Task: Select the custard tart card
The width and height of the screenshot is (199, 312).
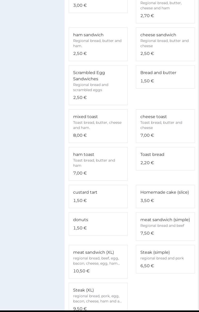Action: (98, 196)
